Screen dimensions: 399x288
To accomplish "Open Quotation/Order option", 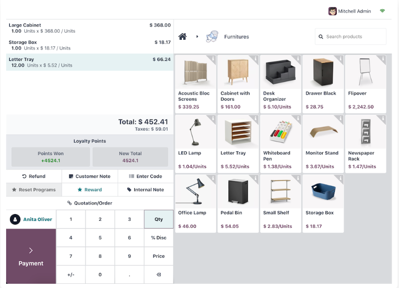I will pyautogui.click(x=89, y=203).
